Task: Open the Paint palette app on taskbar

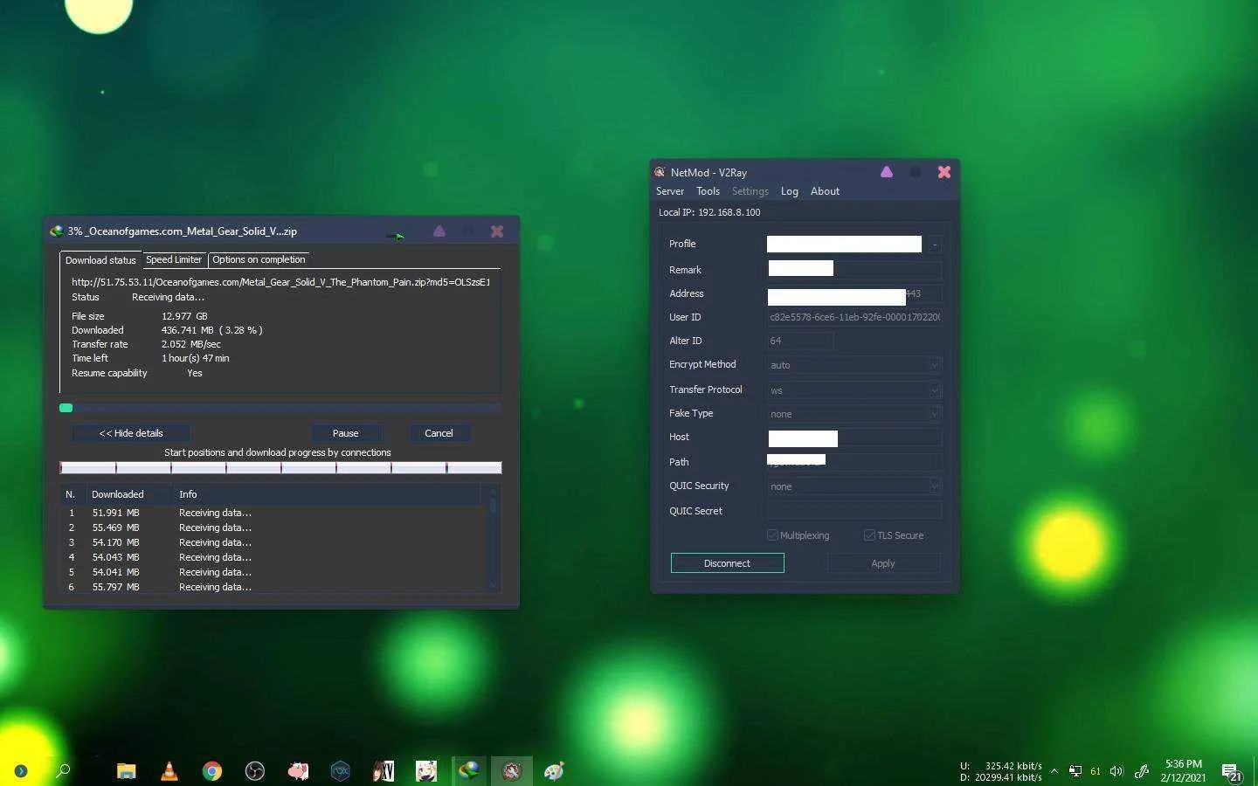Action: (x=555, y=770)
